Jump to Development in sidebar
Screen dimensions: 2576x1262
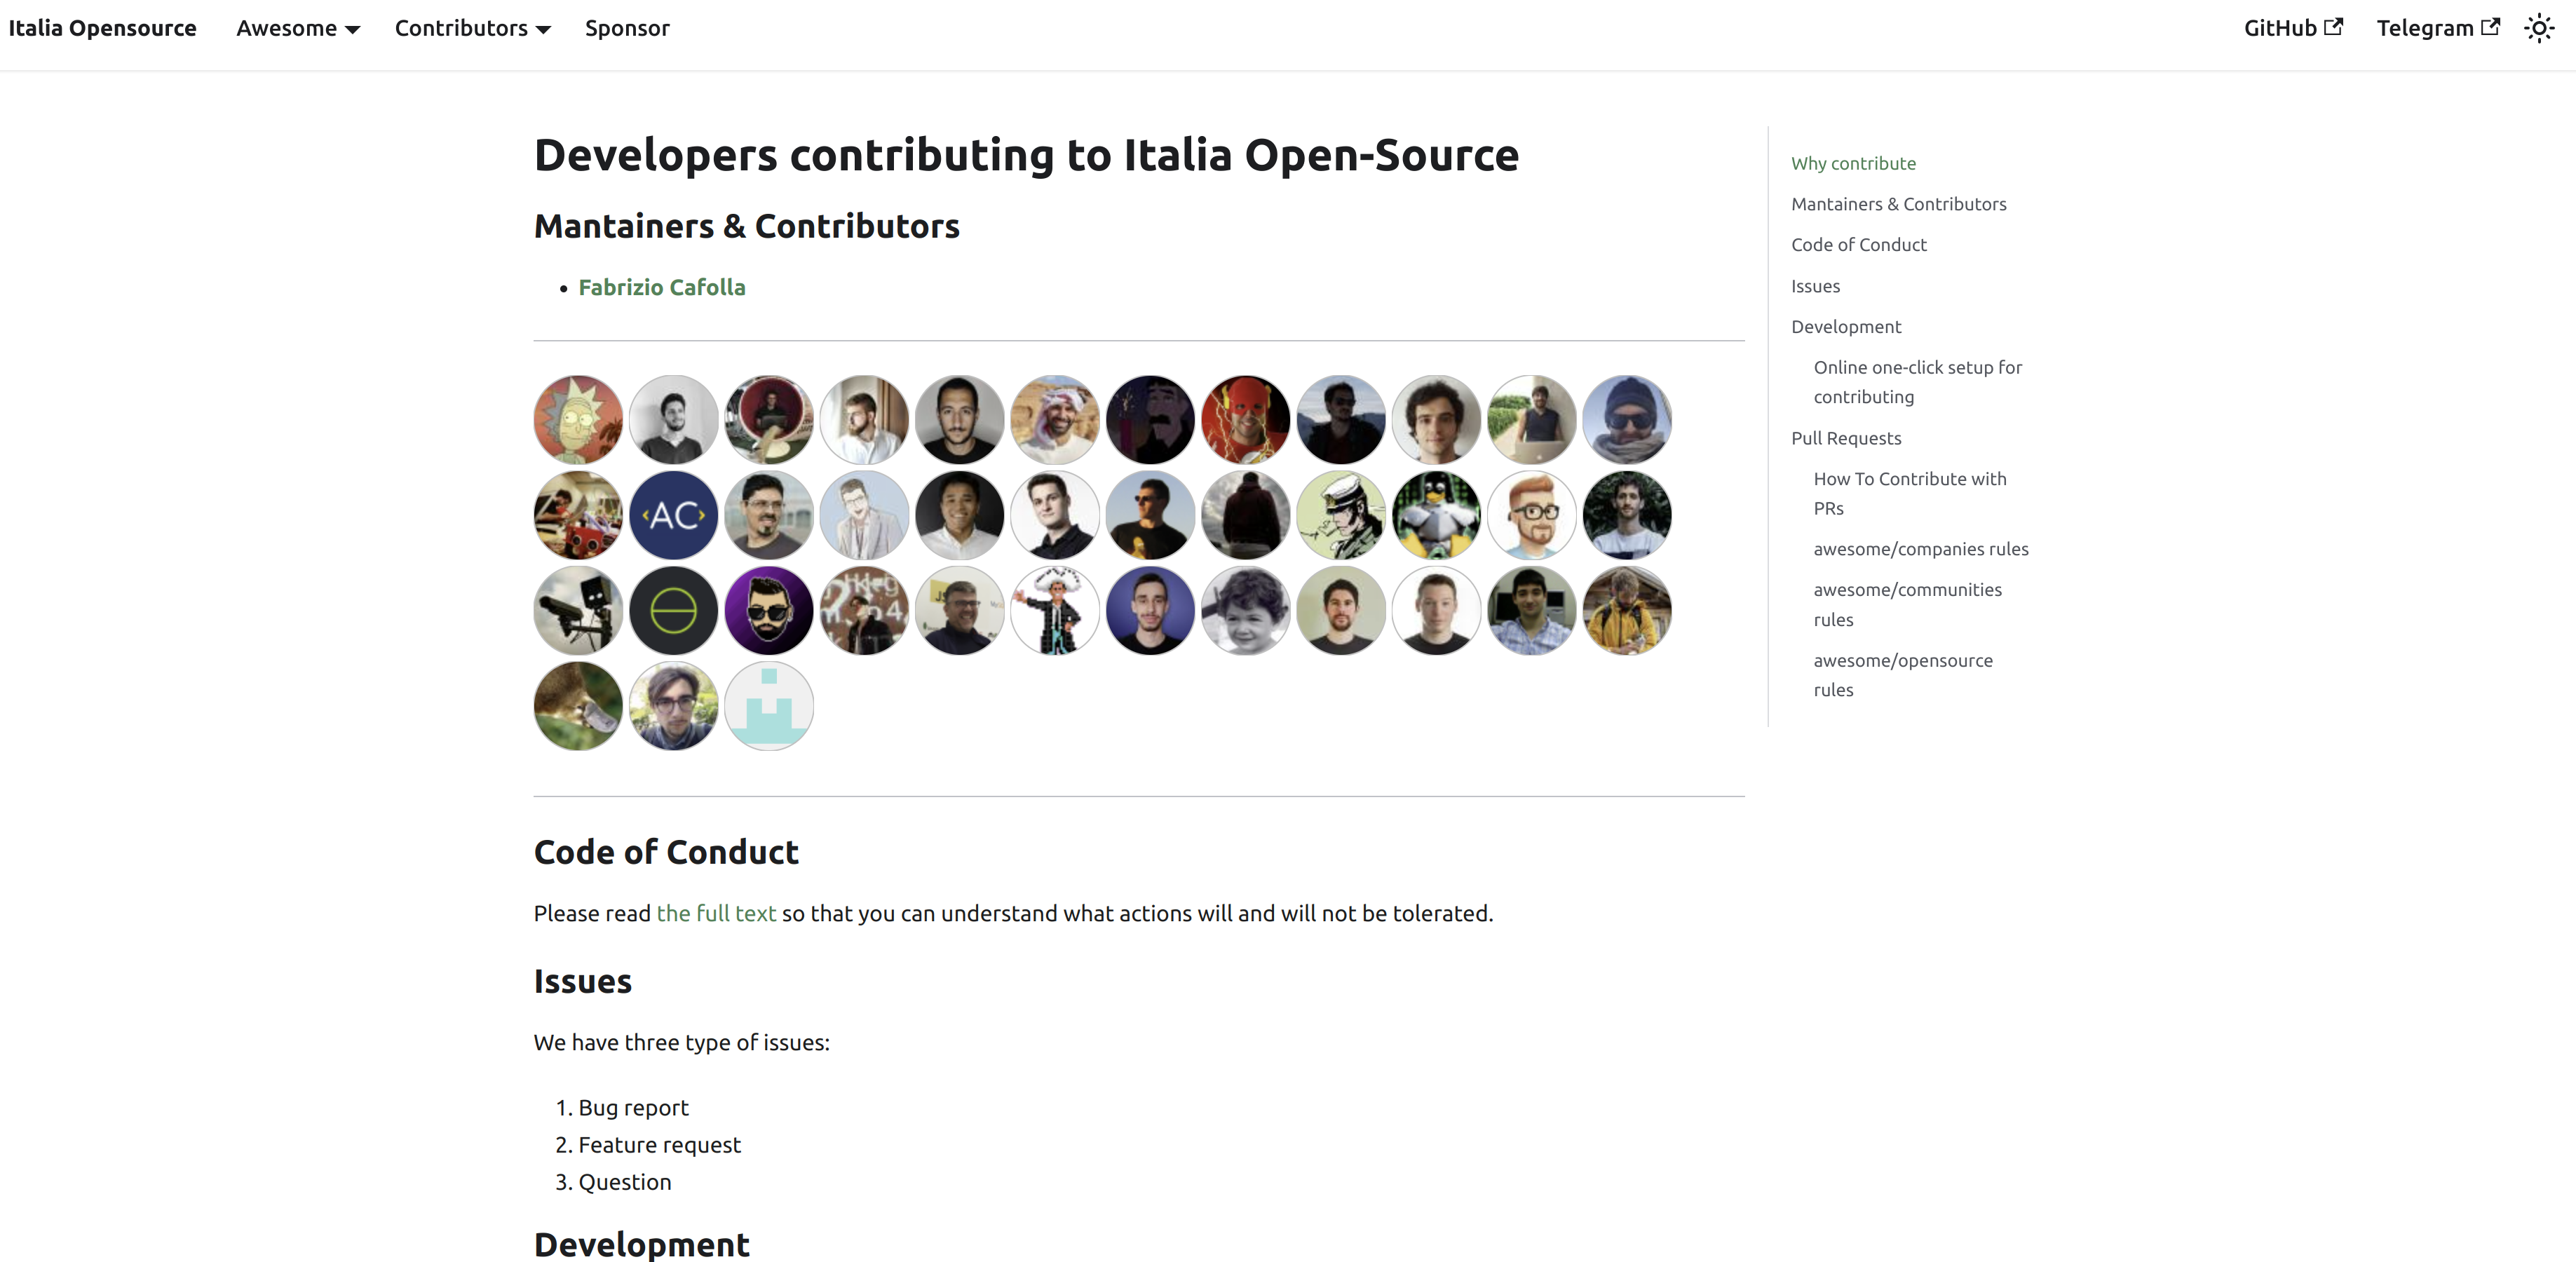pos(1846,327)
